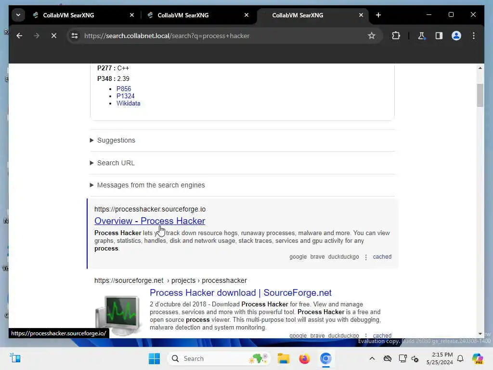
Task: Click the forward navigation arrow
Action: pyautogui.click(x=37, y=36)
